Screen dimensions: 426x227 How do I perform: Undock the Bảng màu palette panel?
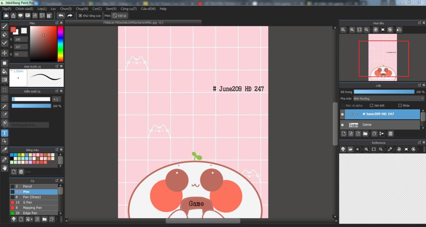click(57, 150)
